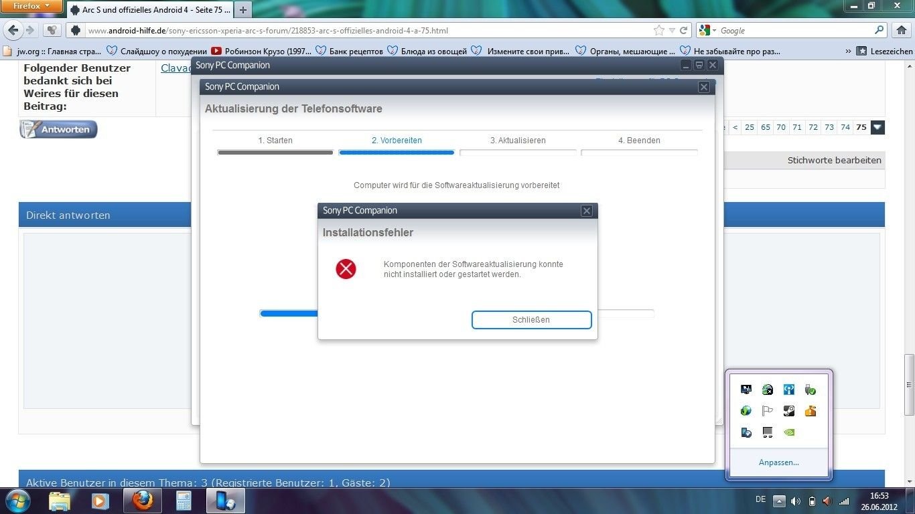This screenshot has height=514, width=915.
Task: Open the Lesezeichen bookmarks menu
Action: (885, 51)
